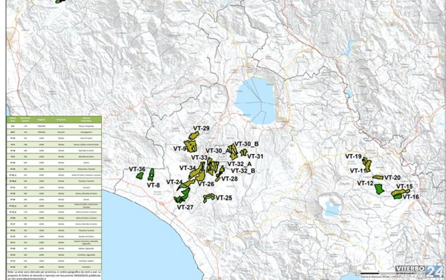Select the VT-20 area label
The height and width of the screenshot is (280, 446).
pyautogui.click(x=392, y=178)
